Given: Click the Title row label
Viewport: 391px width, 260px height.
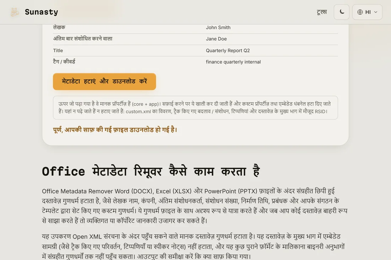Looking at the screenshot, I should (58, 50).
